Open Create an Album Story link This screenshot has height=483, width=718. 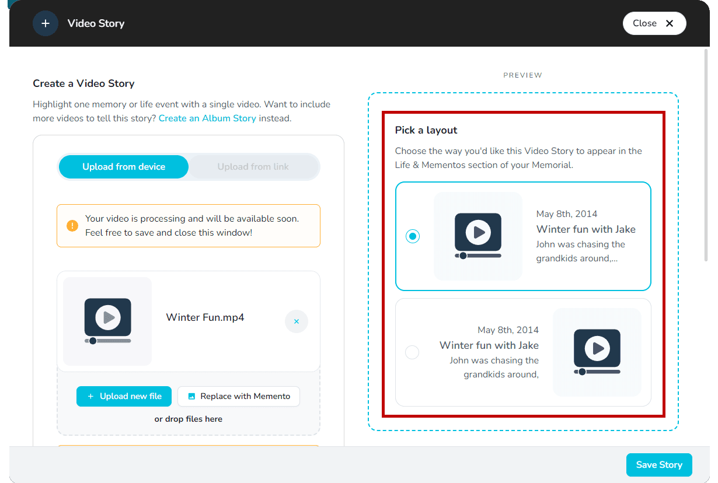pyautogui.click(x=208, y=118)
